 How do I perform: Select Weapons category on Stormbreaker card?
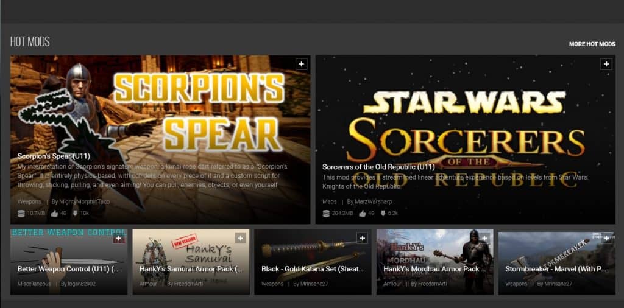(x=517, y=284)
